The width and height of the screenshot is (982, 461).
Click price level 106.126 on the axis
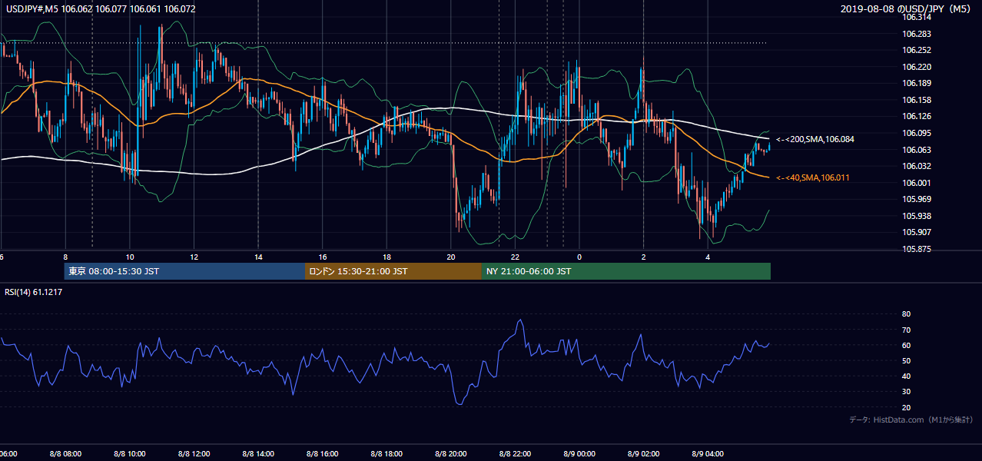pos(917,117)
